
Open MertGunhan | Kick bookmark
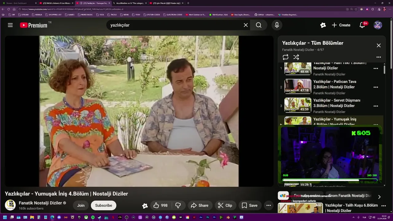218,14
